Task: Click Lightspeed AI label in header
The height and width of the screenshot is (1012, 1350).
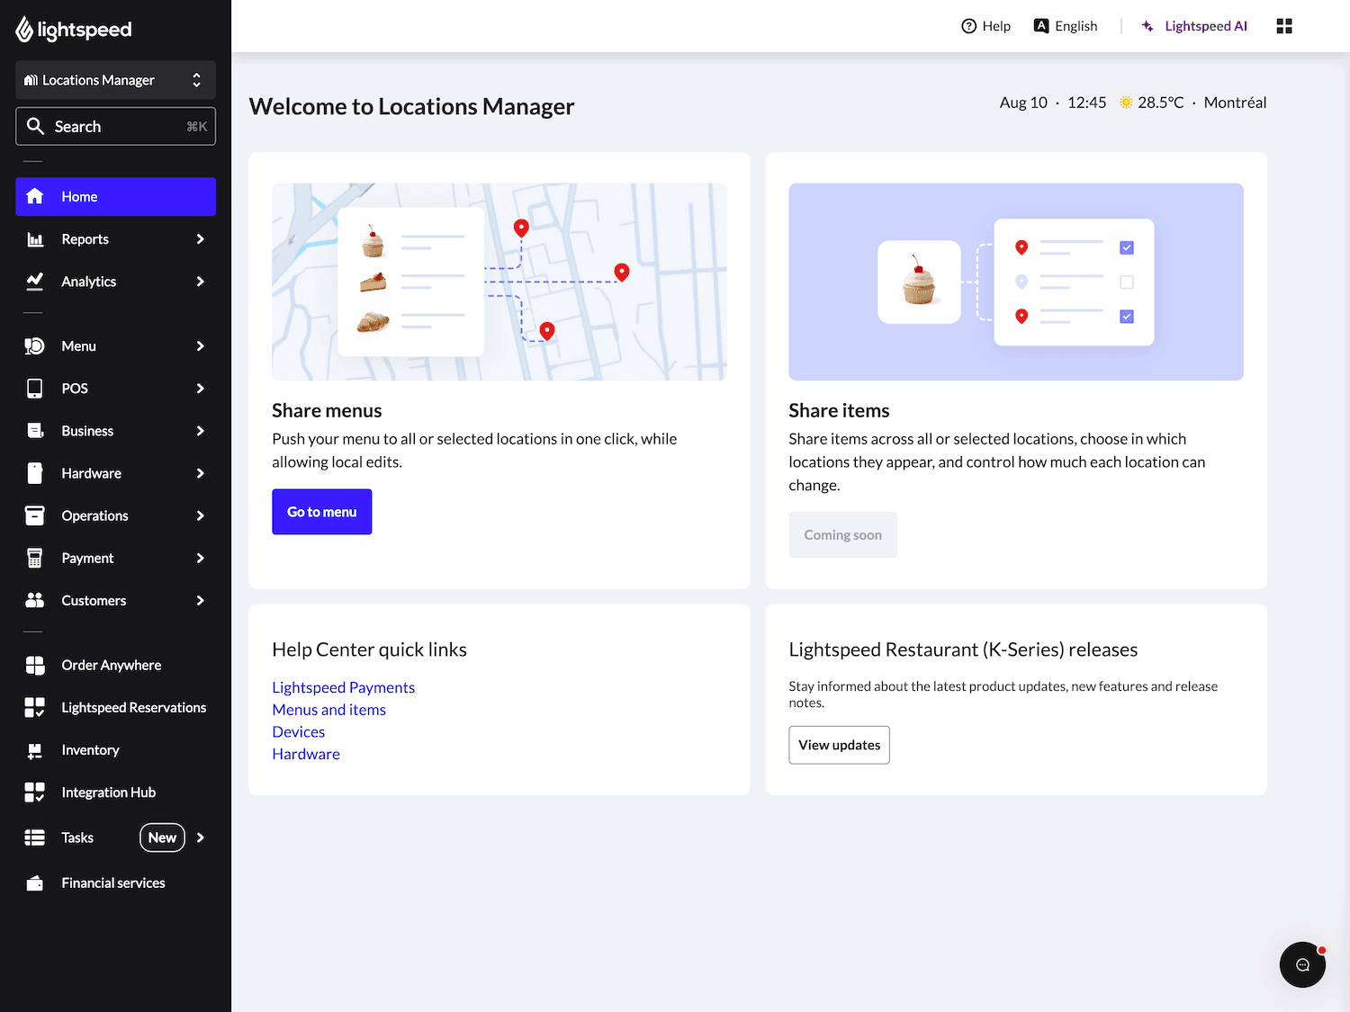Action: point(1206,26)
